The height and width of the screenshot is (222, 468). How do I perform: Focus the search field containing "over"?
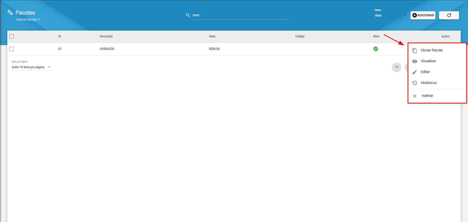(x=240, y=15)
